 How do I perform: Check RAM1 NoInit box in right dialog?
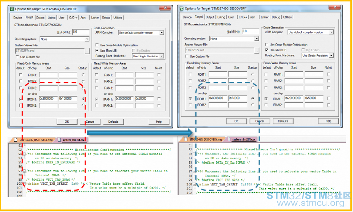click(x=329, y=74)
